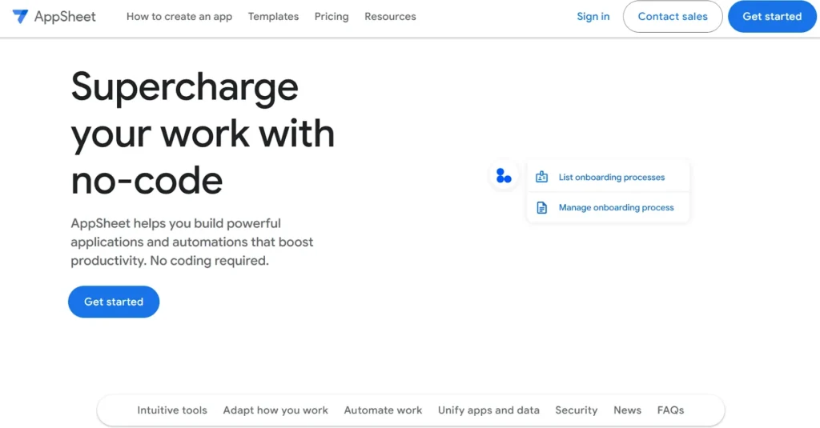820x428 pixels.
Task: Click the AppSheet helps you build powerful paragraph
Action: (x=192, y=242)
